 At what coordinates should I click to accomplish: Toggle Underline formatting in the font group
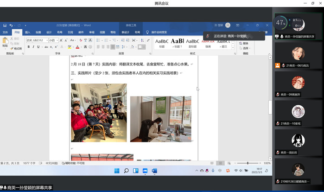(x=38, y=47)
